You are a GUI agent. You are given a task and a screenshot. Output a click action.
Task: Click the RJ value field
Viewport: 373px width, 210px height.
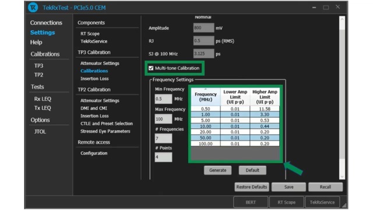pos(203,41)
